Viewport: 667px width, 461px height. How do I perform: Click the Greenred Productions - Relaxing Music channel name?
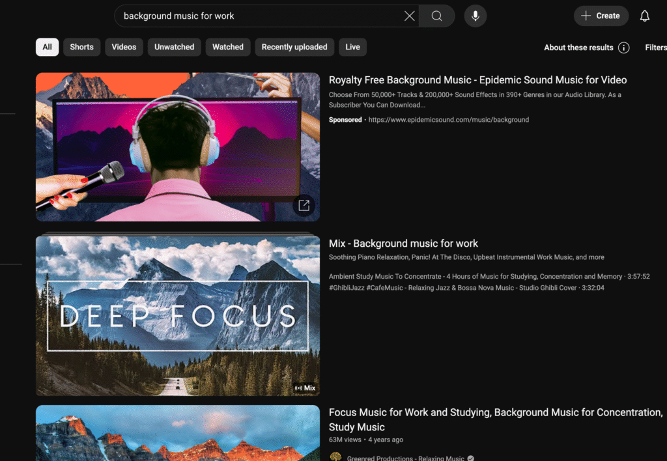pyautogui.click(x=405, y=458)
